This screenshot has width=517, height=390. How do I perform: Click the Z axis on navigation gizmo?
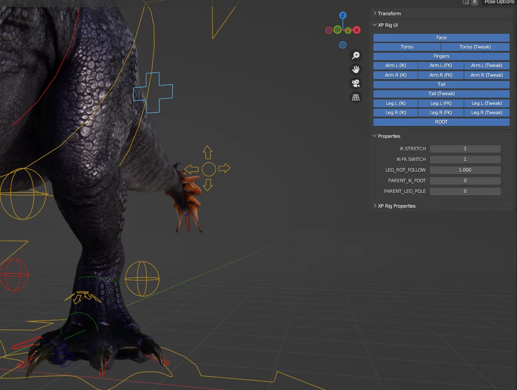(343, 15)
